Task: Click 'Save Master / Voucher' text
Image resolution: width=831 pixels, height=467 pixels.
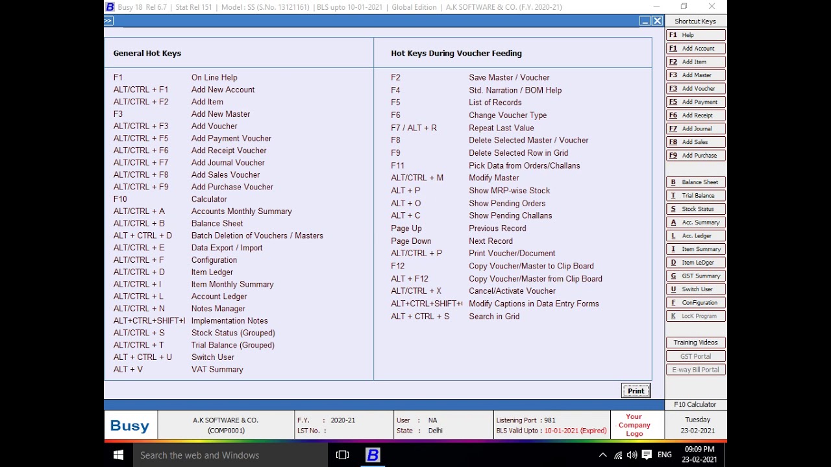Action: [x=509, y=77]
